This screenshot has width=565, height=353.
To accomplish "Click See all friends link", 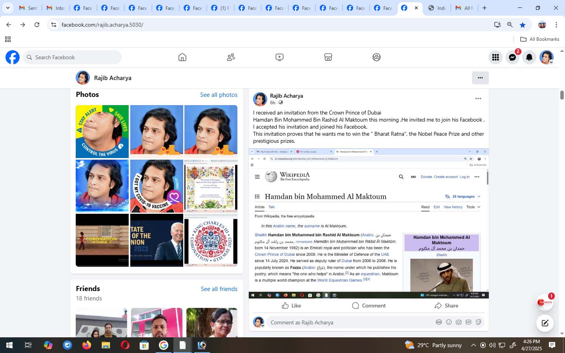I will tap(219, 289).
